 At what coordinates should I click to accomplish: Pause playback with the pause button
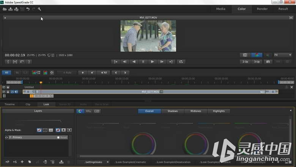coord(143,62)
